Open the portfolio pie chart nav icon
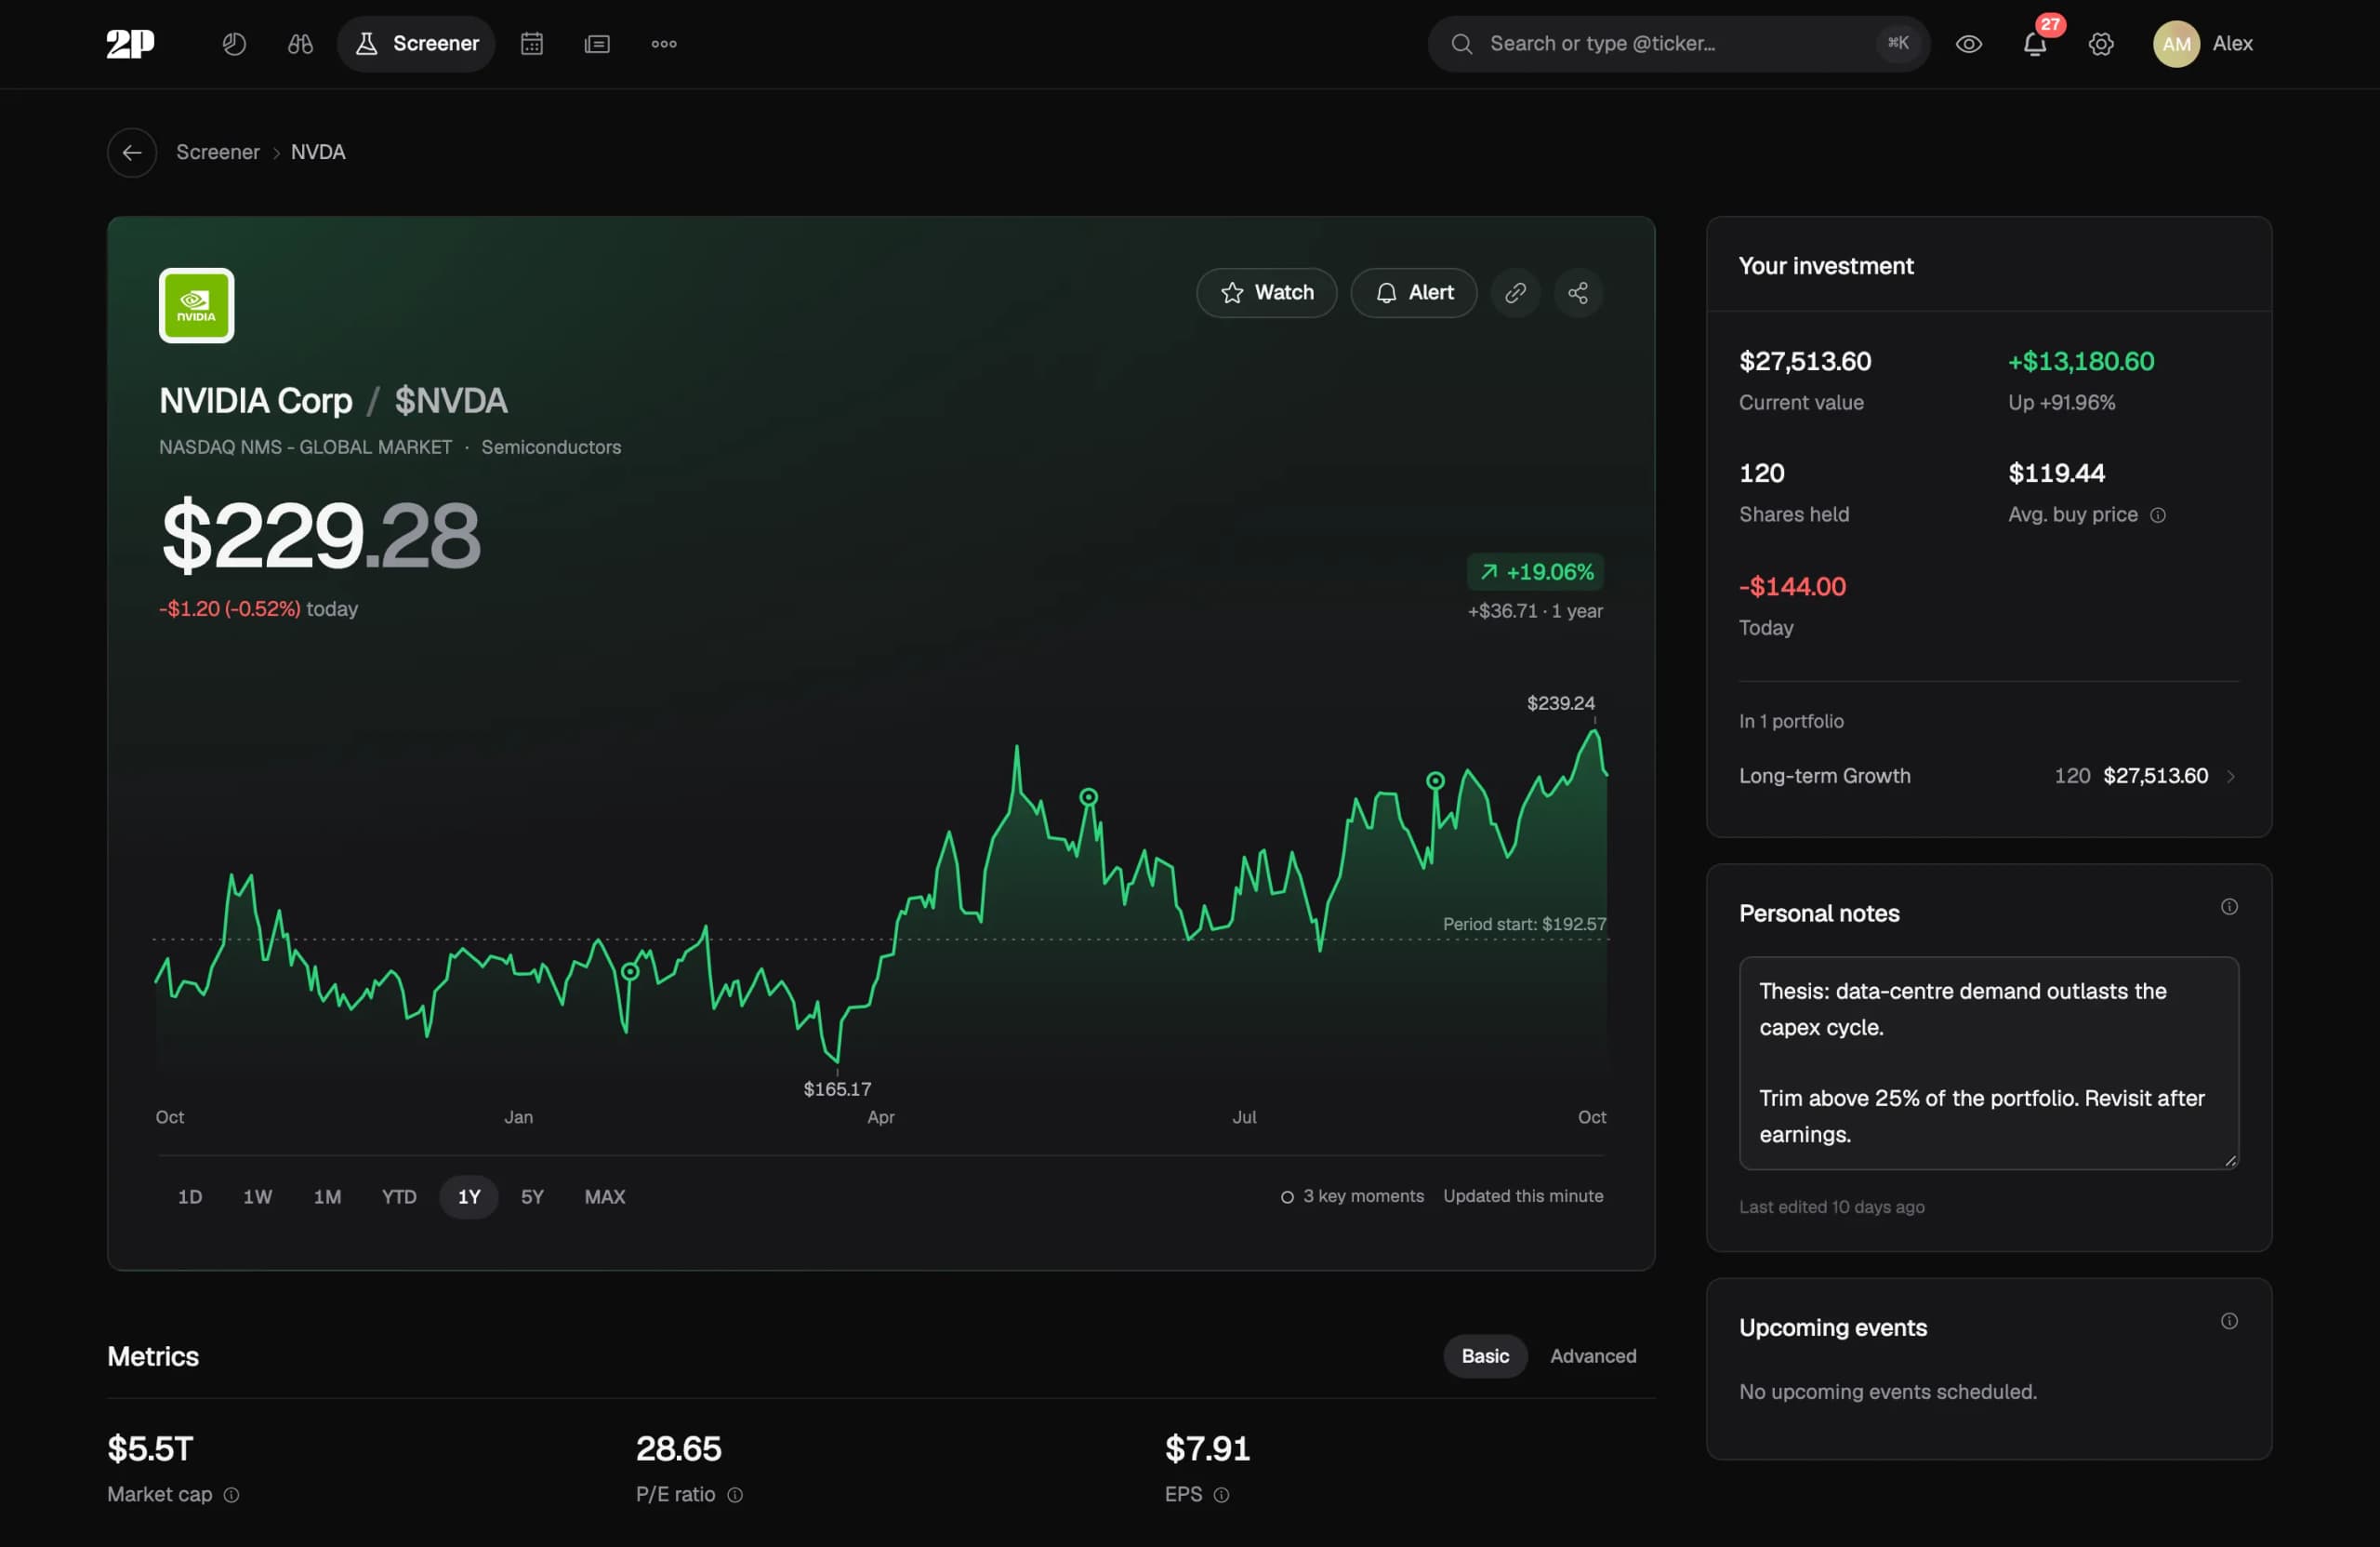This screenshot has width=2380, height=1547. [x=234, y=43]
